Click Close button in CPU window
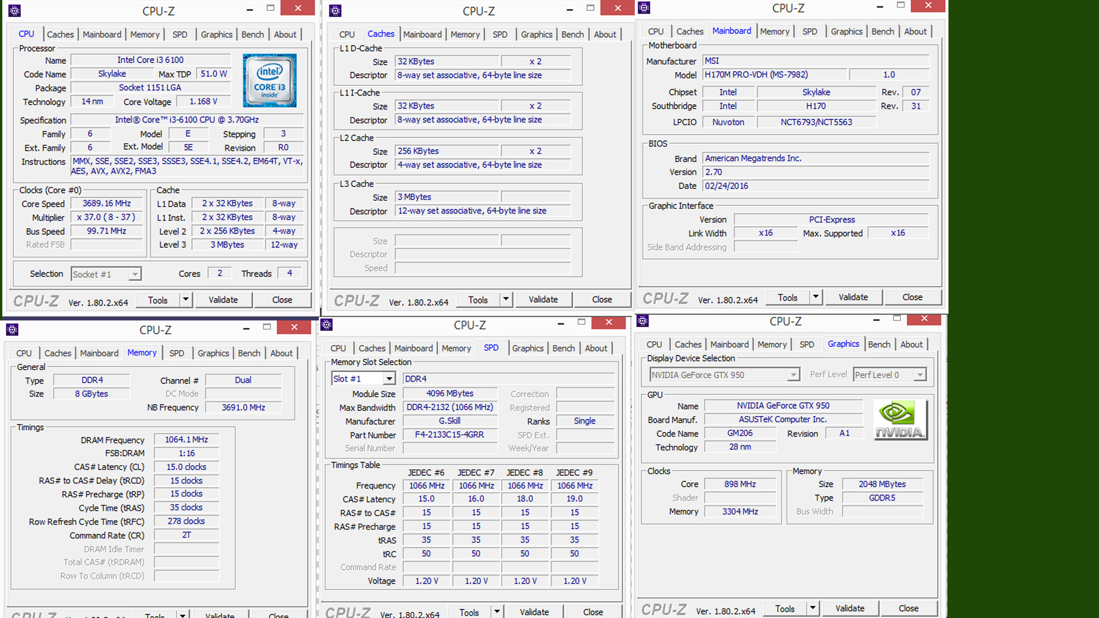 pyautogui.click(x=282, y=300)
